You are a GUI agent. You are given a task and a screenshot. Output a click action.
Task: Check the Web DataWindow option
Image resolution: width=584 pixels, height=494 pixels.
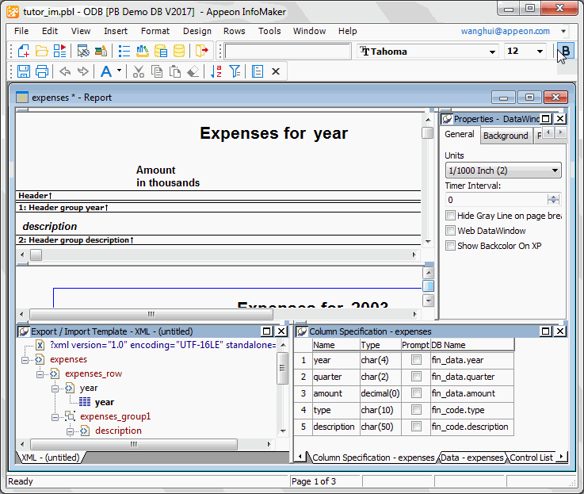(450, 231)
